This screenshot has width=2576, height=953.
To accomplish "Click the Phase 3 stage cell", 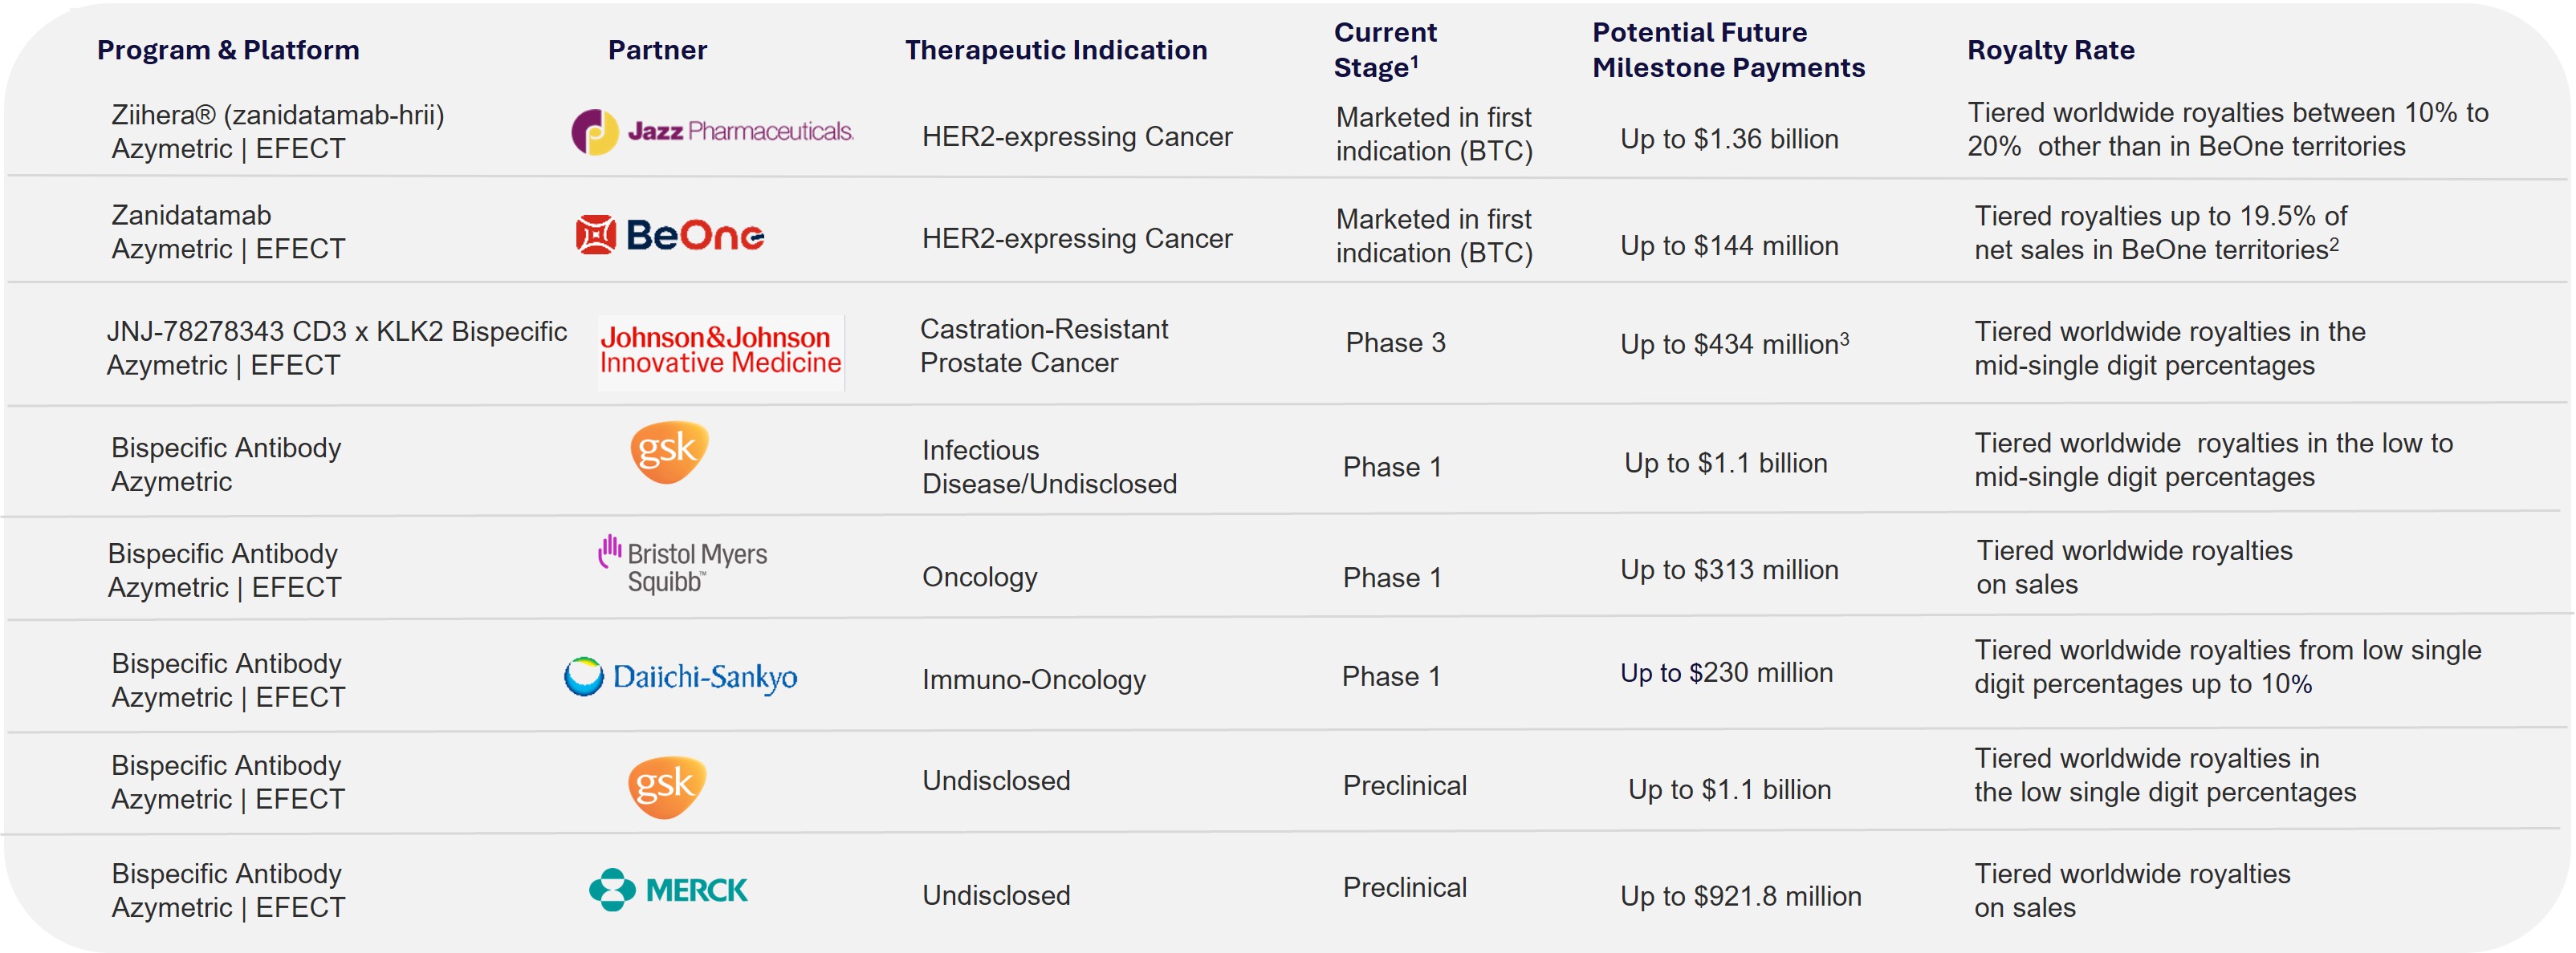I will point(1395,343).
